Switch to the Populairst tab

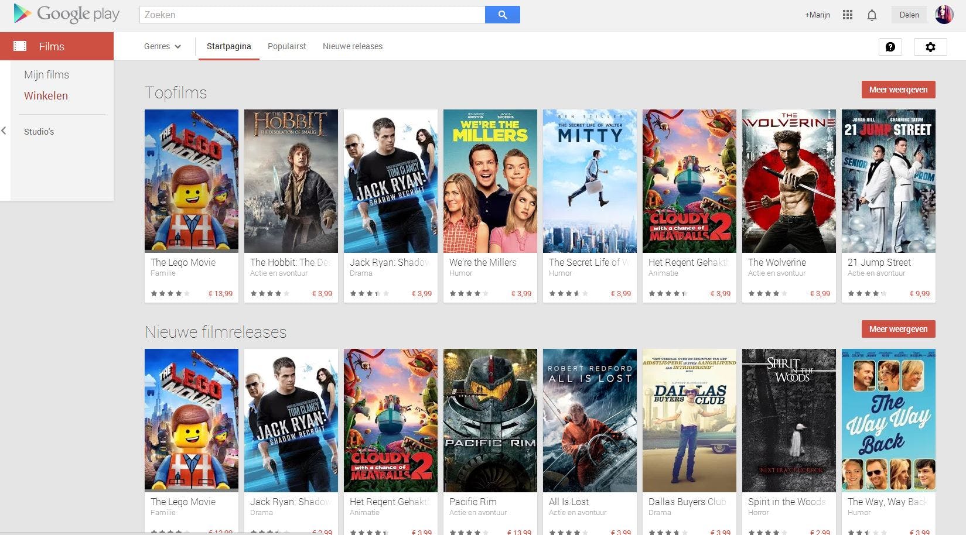(286, 46)
